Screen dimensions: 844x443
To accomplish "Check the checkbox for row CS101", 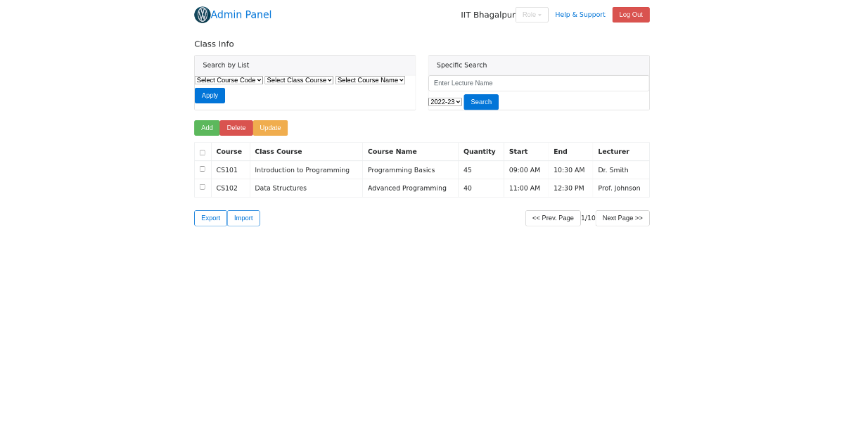I will coord(202,168).
